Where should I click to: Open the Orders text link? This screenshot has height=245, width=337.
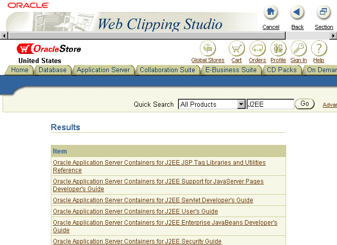point(257,60)
